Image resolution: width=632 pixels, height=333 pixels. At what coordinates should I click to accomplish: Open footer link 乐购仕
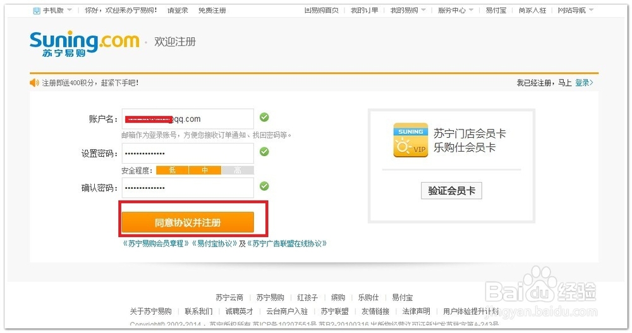click(368, 298)
